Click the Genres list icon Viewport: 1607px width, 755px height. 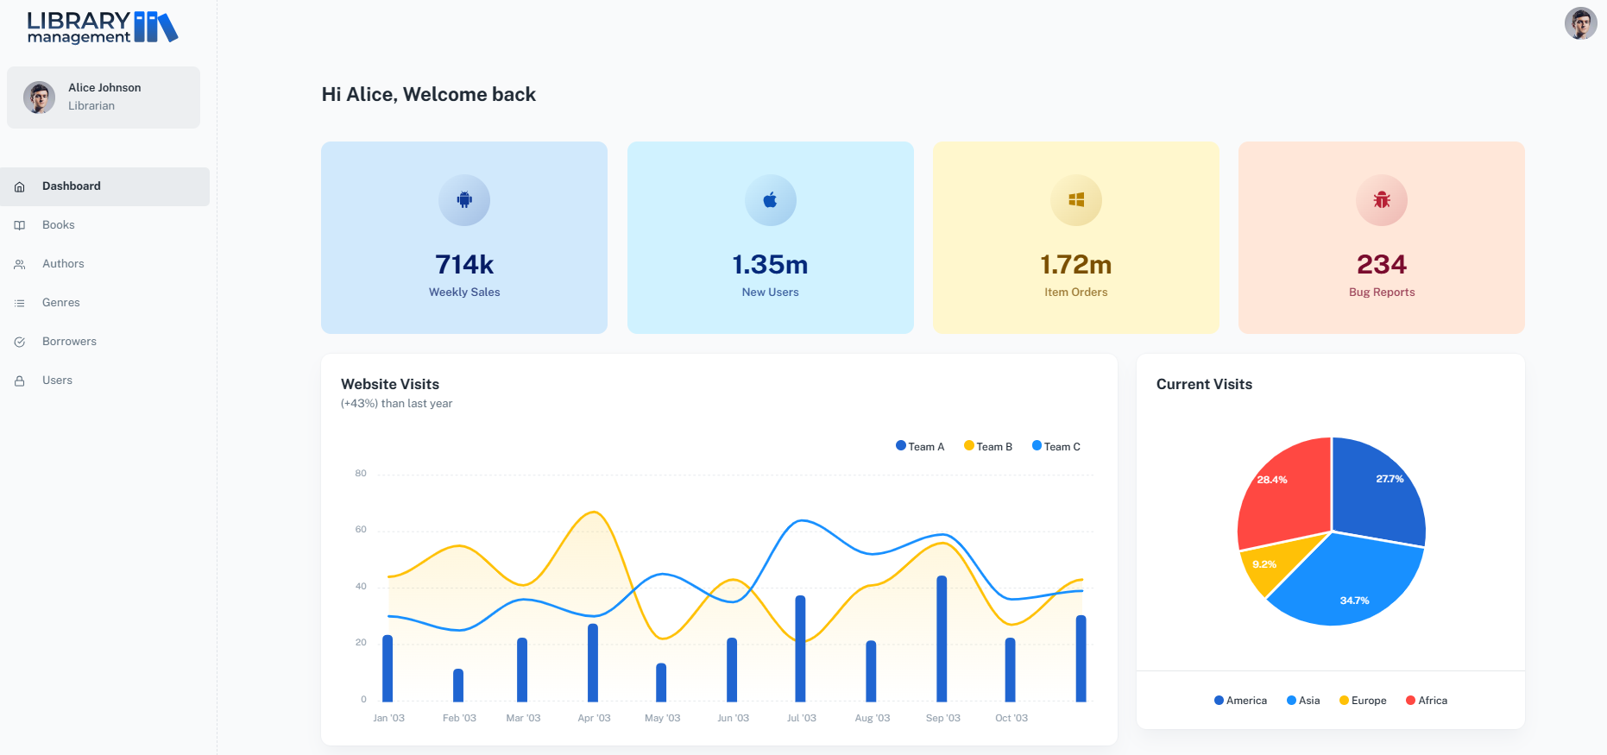20,303
